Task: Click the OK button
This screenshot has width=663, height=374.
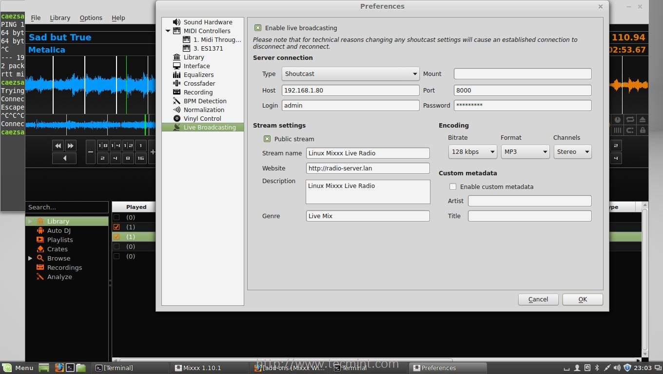Action: coord(583,299)
